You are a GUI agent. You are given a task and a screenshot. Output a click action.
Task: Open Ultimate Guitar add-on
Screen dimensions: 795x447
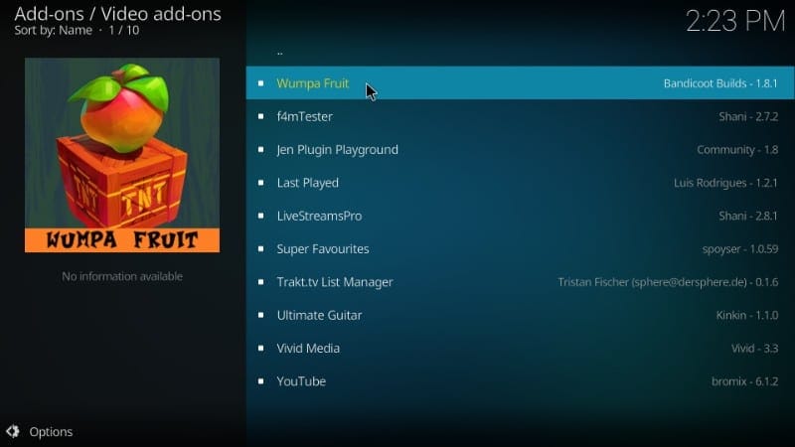[520, 315]
